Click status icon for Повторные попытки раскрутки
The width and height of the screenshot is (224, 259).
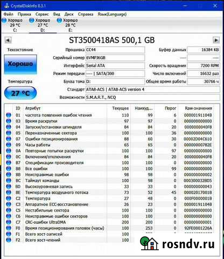click(9, 151)
